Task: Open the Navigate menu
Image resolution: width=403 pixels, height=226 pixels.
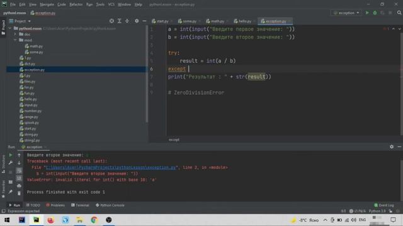Action: 47,4
